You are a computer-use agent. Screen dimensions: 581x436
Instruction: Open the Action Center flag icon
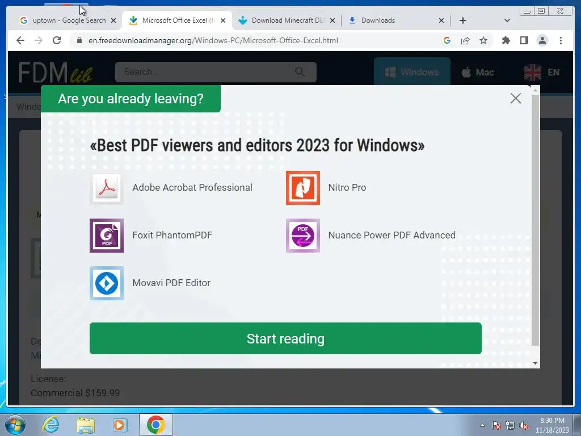(496, 425)
